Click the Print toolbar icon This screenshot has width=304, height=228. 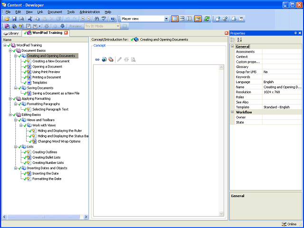click(x=21, y=19)
